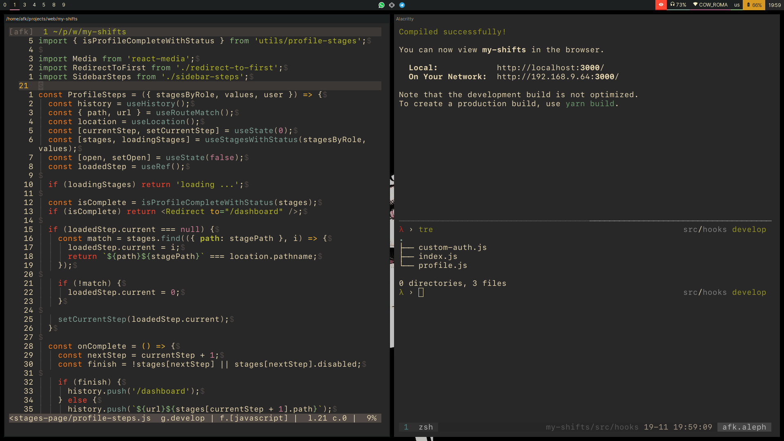The height and width of the screenshot is (441, 784).
Task: Open the COW_ROMA wifi indicator
Action: pyautogui.click(x=710, y=5)
